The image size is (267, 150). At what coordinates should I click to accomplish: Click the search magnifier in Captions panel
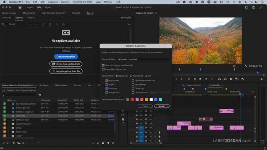coord(3,24)
